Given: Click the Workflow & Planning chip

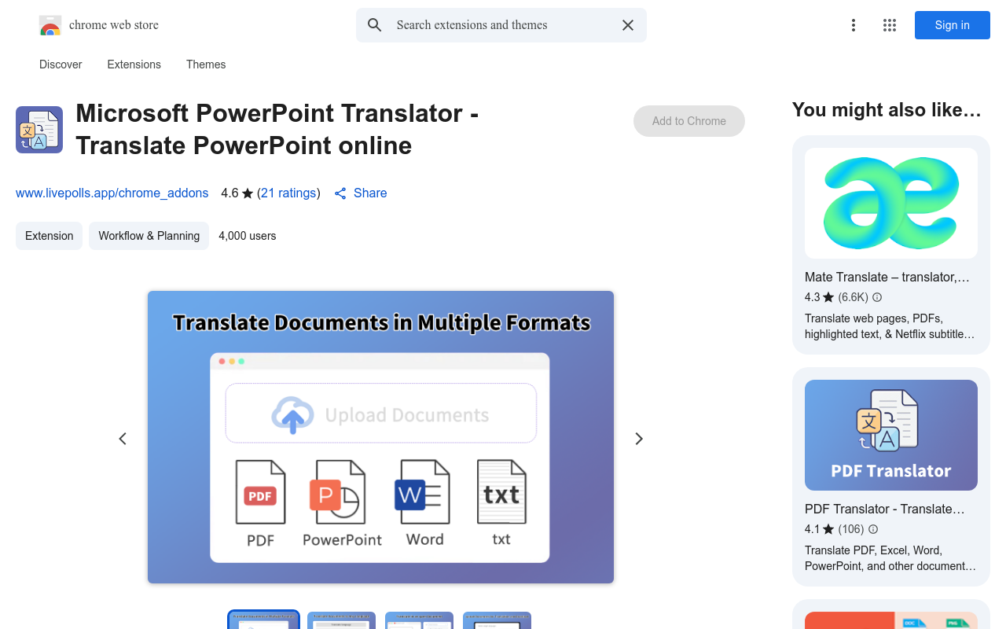Looking at the screenshot, I should tap(149, 236).
